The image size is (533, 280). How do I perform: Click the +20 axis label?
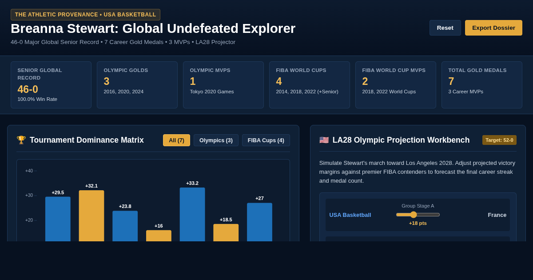click(29, 220)
